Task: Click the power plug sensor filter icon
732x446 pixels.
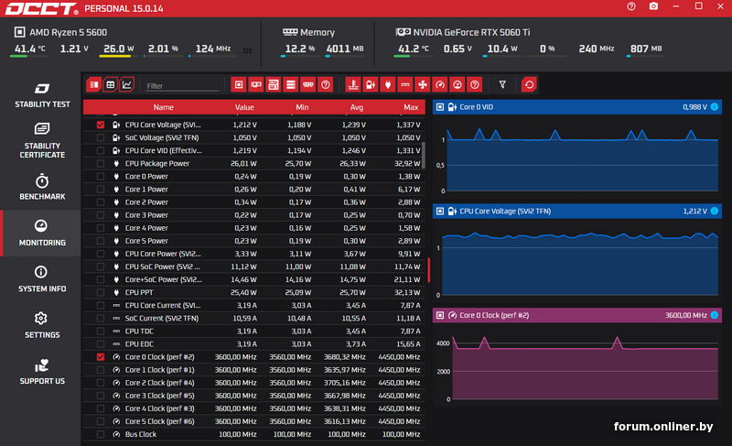Action: pyautogui.click(x=387, y=85)
